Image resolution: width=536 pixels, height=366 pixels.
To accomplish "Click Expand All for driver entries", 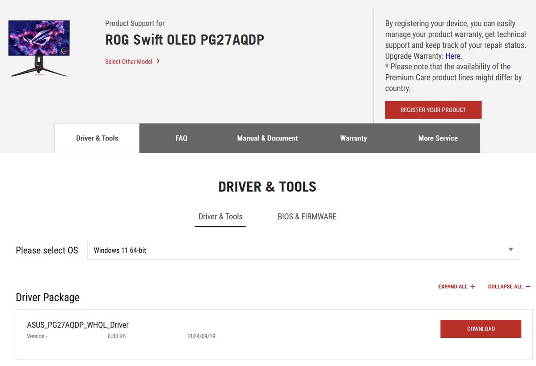I will point(457,287).
